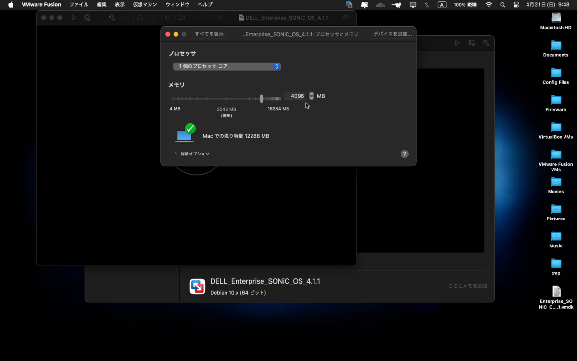This screenshot has height=361, width=577.
Task: Click the snapshot icon in the library window toolbar
Action: (472, 43)
